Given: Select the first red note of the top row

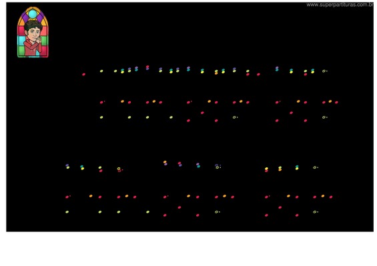Looking at the screenshot, I should [83, 75].
